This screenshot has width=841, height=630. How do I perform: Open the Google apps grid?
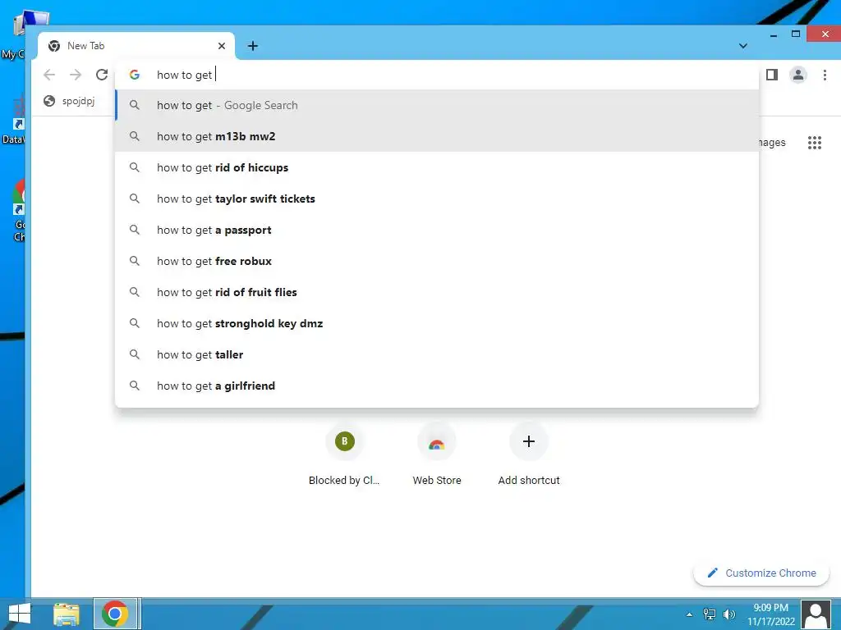click(814, 143)
